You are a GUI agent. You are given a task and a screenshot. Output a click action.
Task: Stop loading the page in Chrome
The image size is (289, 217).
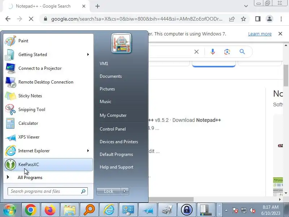click(31, 19)
